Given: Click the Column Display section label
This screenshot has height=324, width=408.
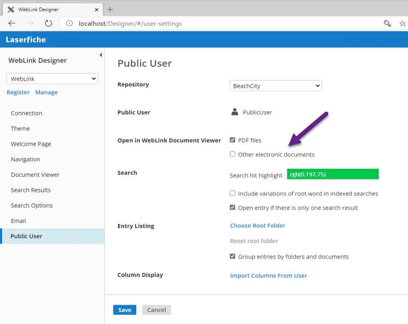Looking at the screenshot, I should [140, 275].
